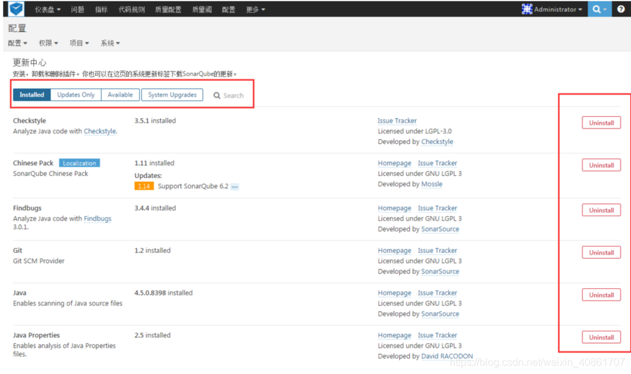Open the search magnifier in top bar

coord(599,9)
